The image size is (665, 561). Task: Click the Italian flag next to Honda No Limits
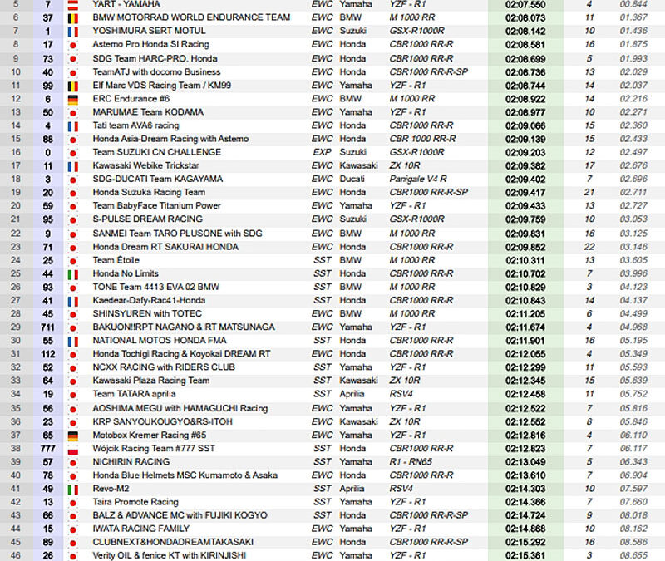pos(73,275)
